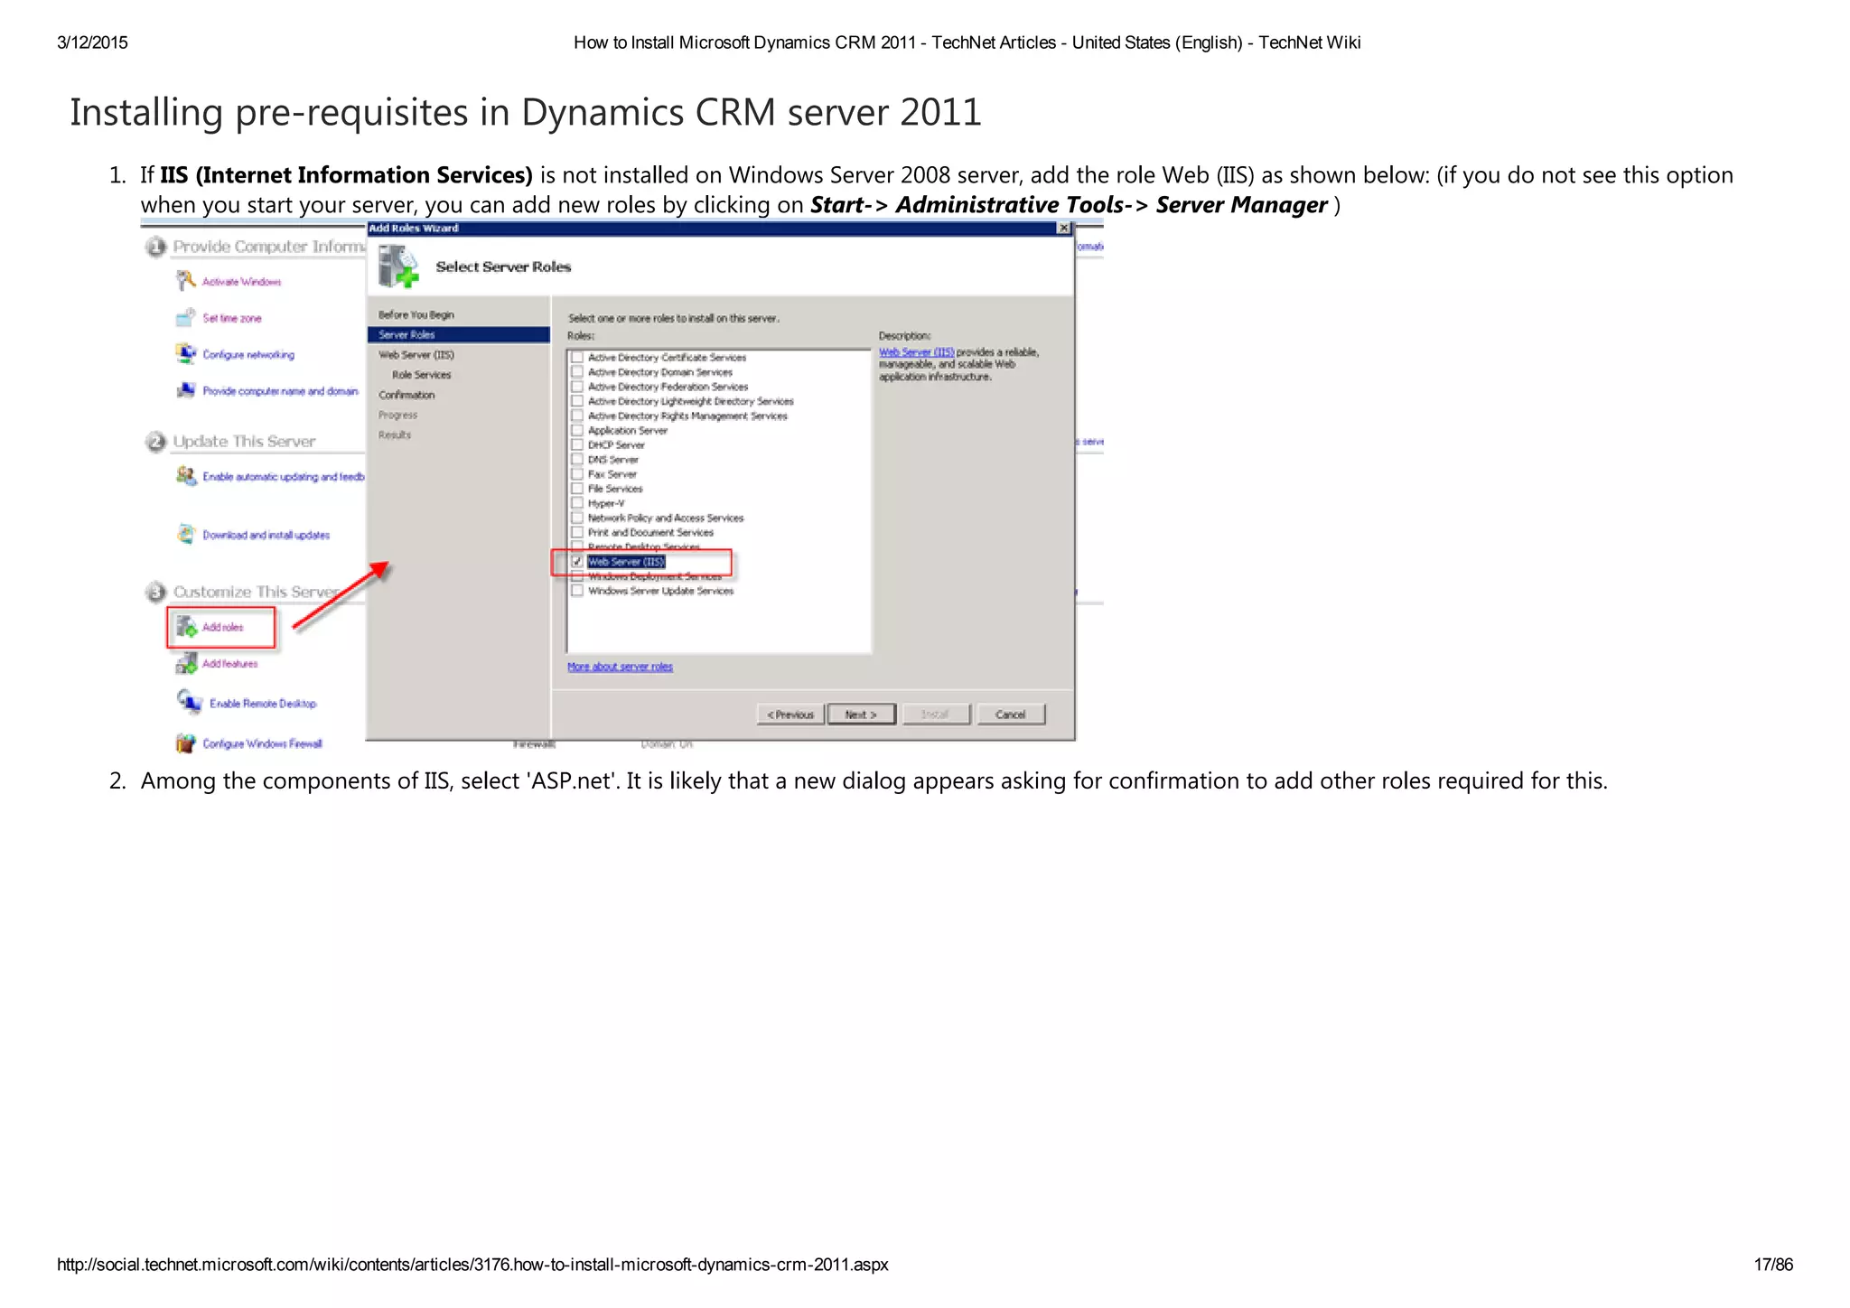Click the page number 17/86
Screen dimensions: 1850x1308
tap(1773, 1265)
